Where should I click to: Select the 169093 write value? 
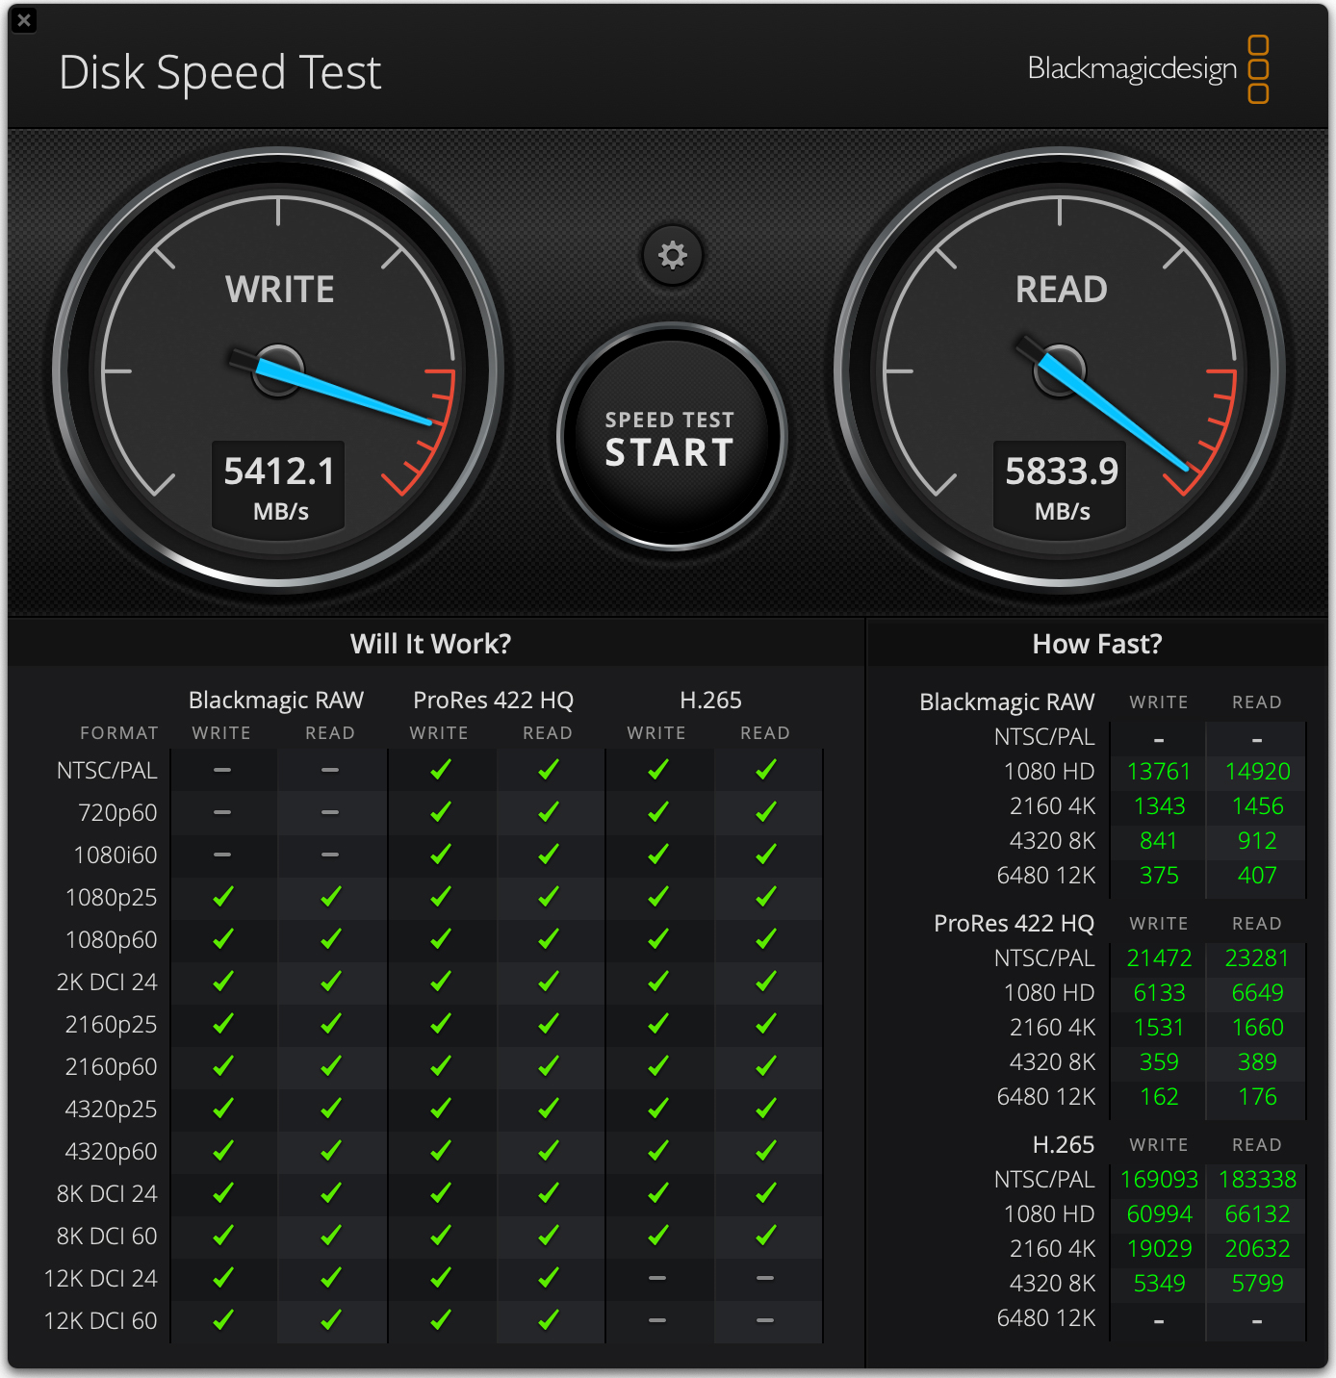click(1159, 1180)
